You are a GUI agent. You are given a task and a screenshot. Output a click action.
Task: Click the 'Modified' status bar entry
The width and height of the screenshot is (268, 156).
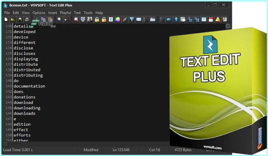pyautogui.click(x=91, y=150)
